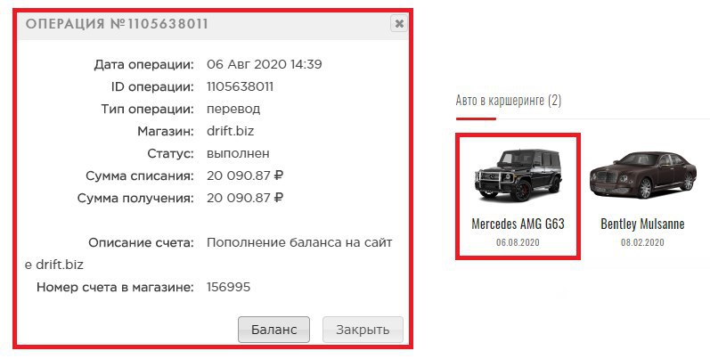
Task: Click the Баланс button
Action: tap(274, 330)
